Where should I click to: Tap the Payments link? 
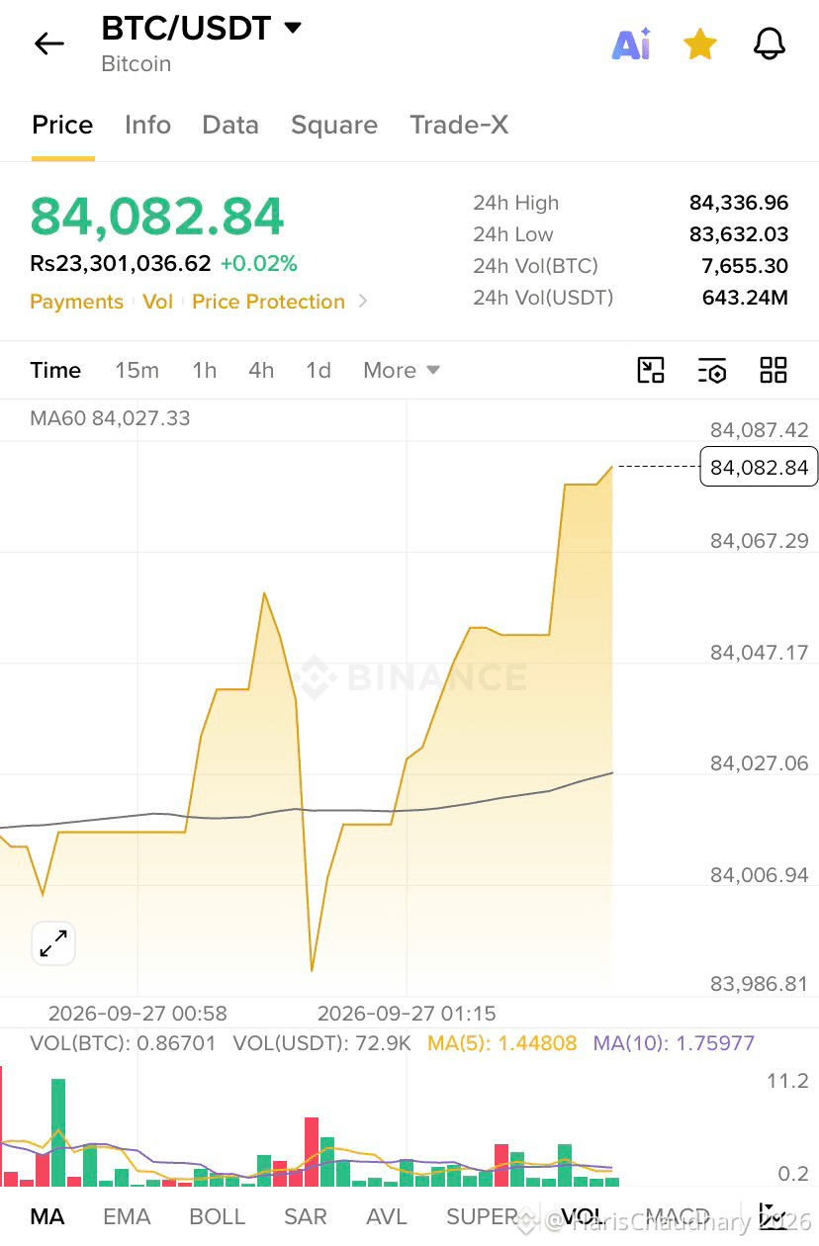pyautogui.click(x=76, y=302)
